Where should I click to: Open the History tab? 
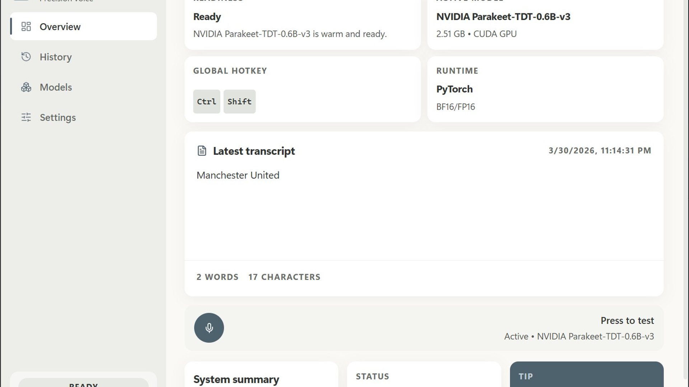[56, 57]
